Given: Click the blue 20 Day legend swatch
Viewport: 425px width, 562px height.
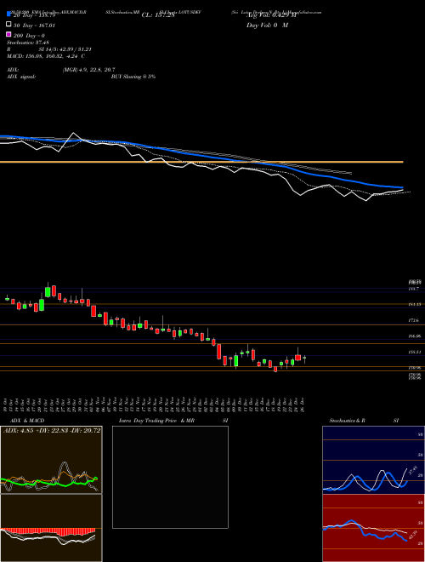Looking at the screenshot, I should pyautogui.click(x=8, y=14).
